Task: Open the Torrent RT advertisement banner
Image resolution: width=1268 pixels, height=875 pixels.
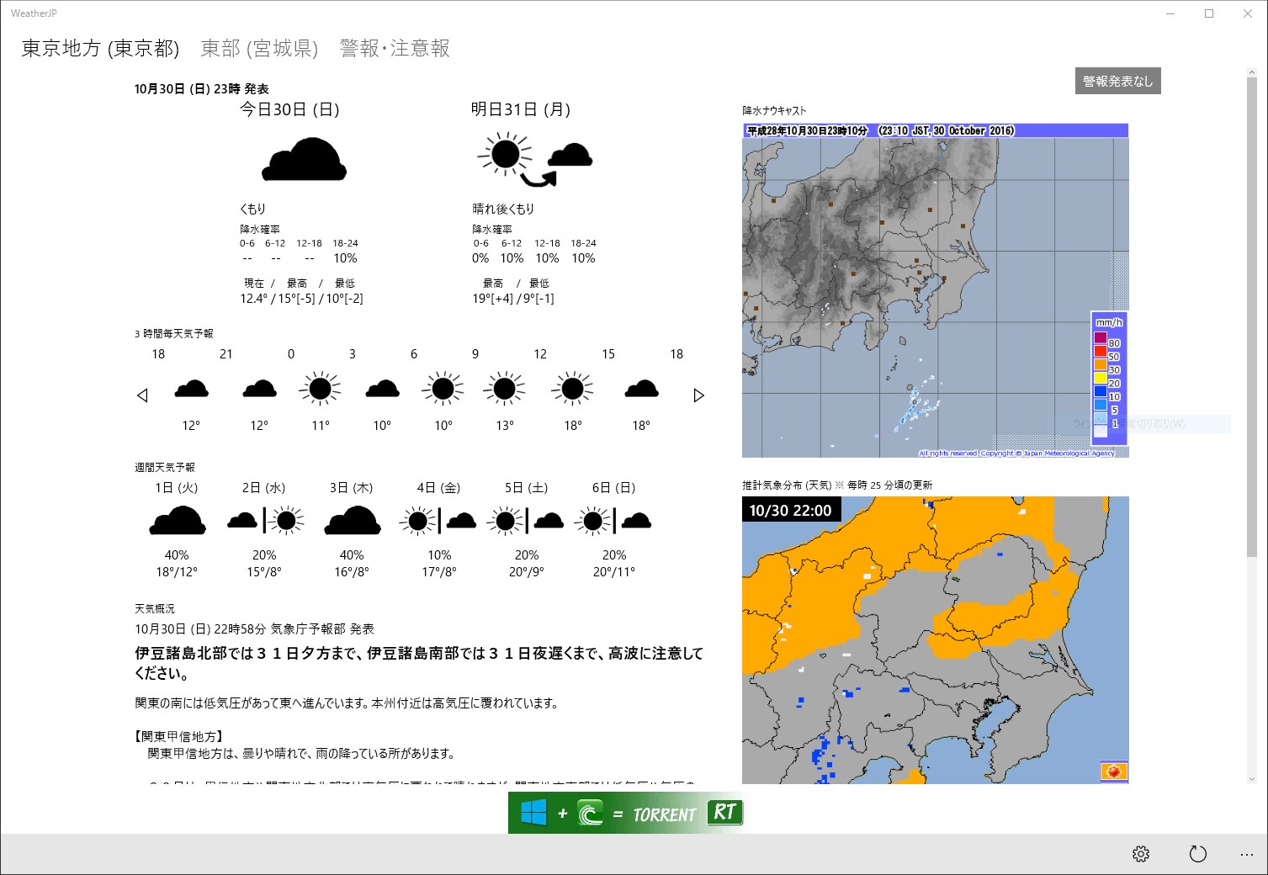Action: point(627,813)
